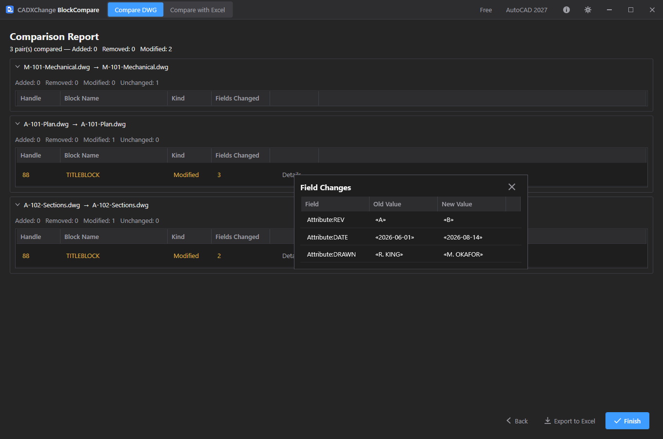Close the Field Changes popup
Screen dimensions: 663x439
(x=512, y=187)
